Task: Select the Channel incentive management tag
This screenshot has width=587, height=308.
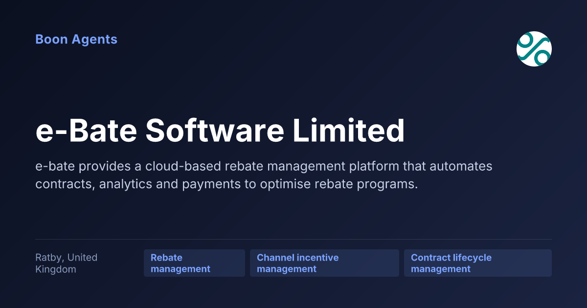Action: coord(324,263)
